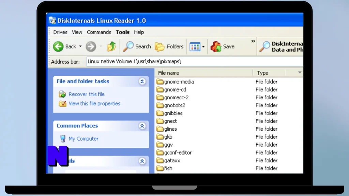Screen dimensions: 349x196
Task: Click the fish folder icon
Action: click(160, 168)
